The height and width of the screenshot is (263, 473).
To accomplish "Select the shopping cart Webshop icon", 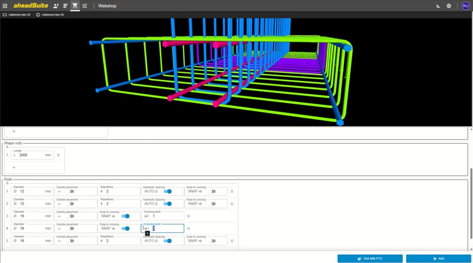I will click(75, 6).
